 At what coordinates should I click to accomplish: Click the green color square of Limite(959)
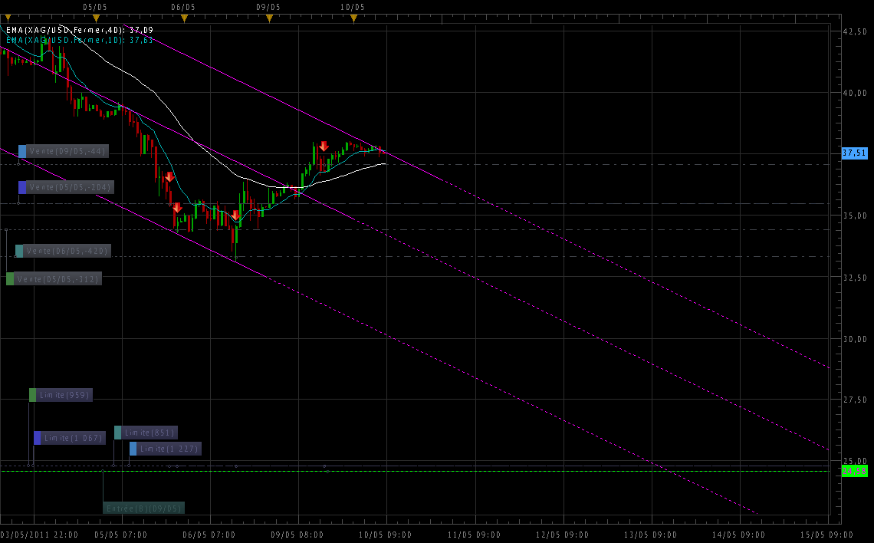[33, 395]
